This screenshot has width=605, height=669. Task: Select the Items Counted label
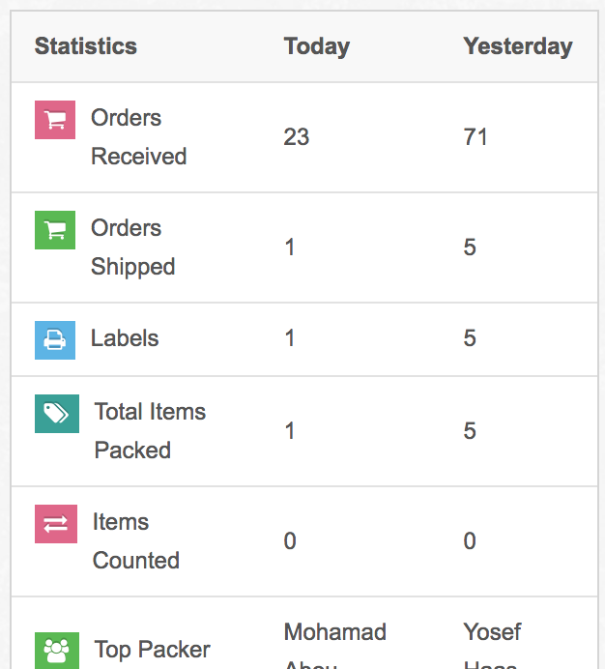coord(135,541)
